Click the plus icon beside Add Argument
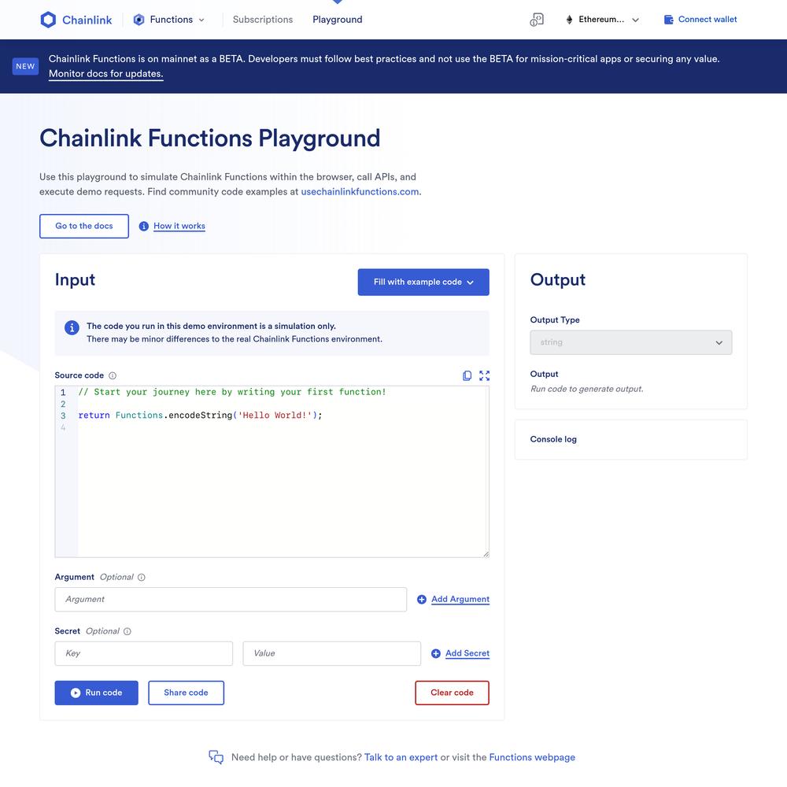This screenshot has width=787, height=787. (x=422, y=599)
